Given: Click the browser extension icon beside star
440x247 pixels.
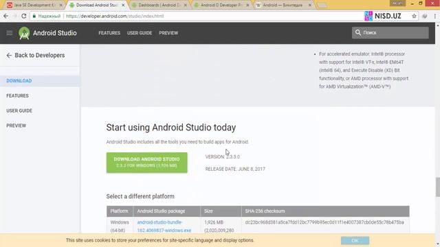Looking at the screenshot, I should [425, 16].
